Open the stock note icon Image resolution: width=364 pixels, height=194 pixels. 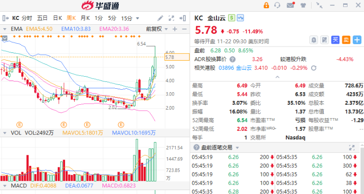click(324, 40)
